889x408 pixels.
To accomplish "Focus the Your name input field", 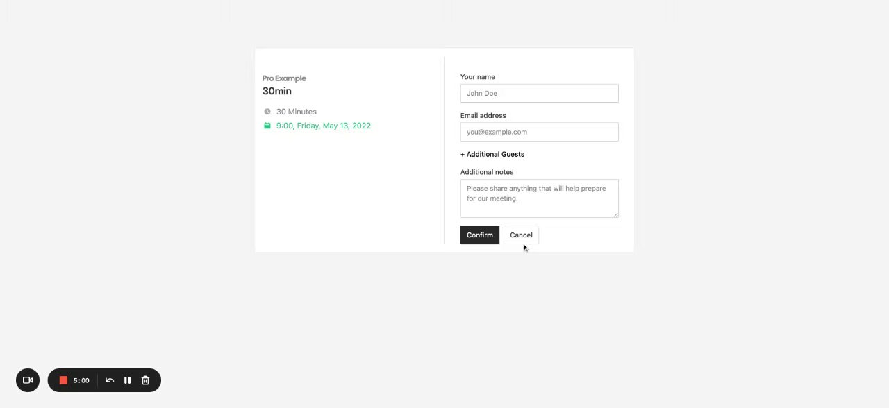I will (539, 94).
